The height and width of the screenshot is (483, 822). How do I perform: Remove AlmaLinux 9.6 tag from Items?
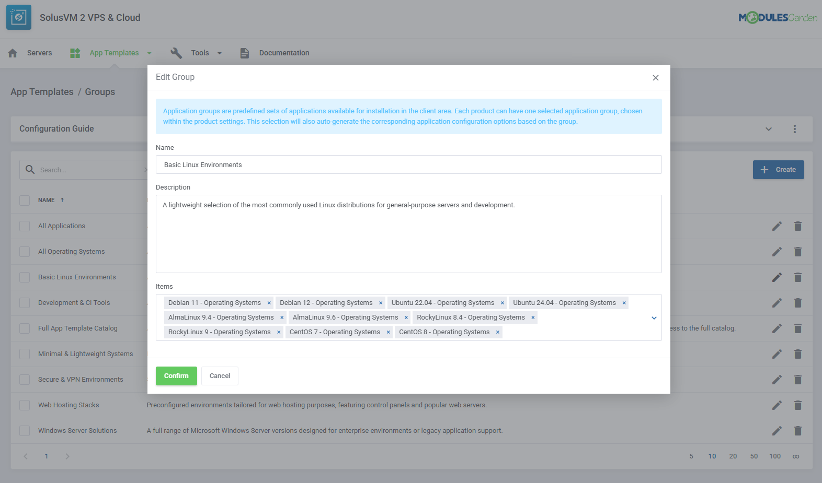pyautogui.click(x=406, y=317)
